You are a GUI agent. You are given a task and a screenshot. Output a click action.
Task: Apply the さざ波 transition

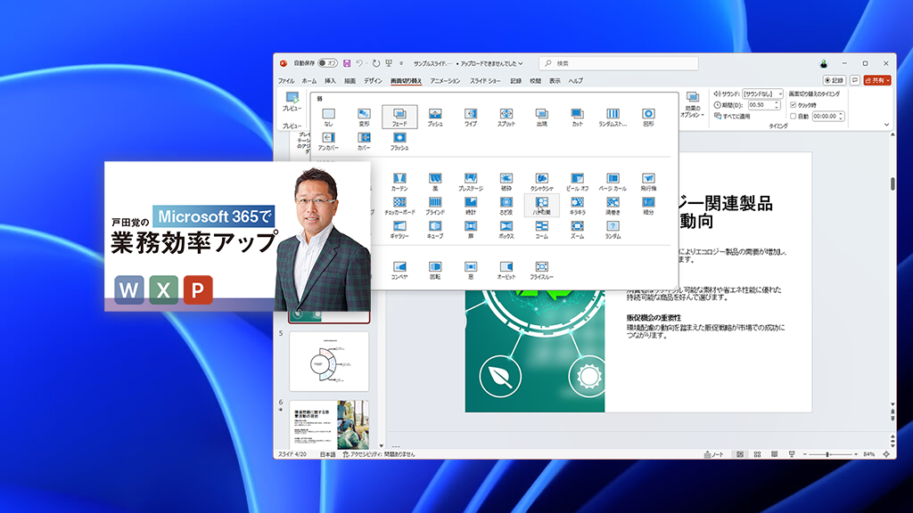506,206
